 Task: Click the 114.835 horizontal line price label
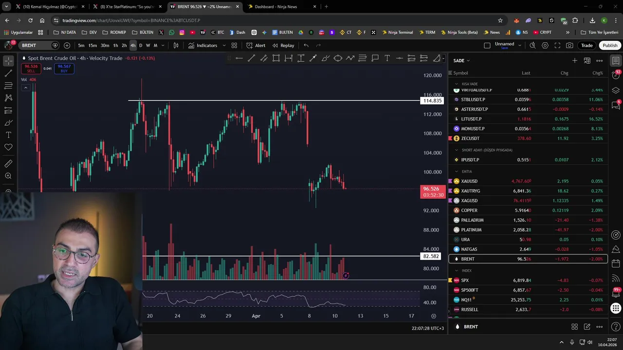click(x=432, y=101)
